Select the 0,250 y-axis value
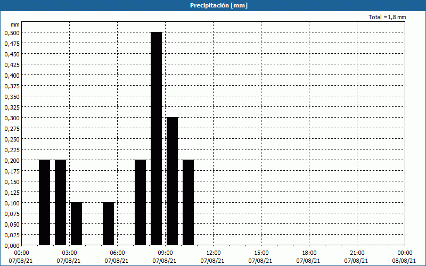Screen dimensions: 426x266 12,139
